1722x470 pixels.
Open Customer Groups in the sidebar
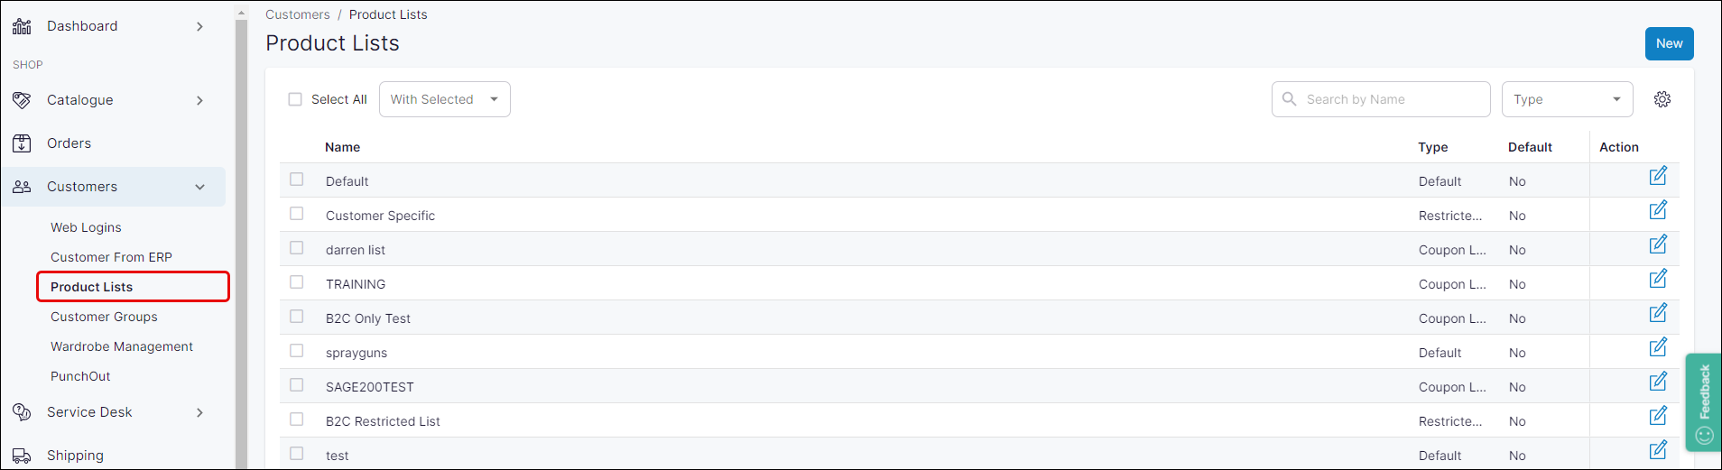[104, 317]
